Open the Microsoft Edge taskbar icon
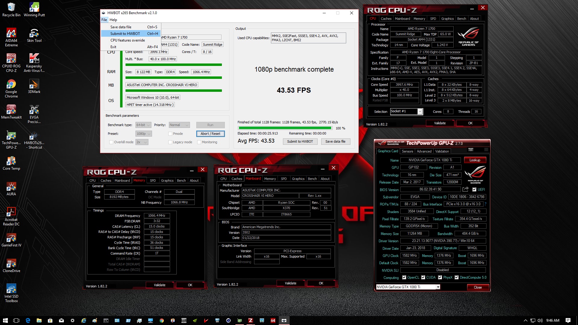The image size is (578, 325). click(x=28, y=320)
